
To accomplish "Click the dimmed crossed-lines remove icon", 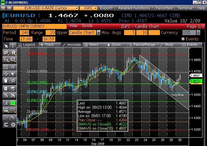I will 6,95.
